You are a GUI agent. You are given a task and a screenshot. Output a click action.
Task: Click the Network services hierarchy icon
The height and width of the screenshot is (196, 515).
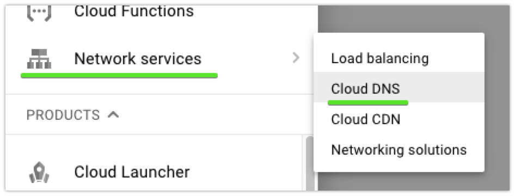coord(39,59)
